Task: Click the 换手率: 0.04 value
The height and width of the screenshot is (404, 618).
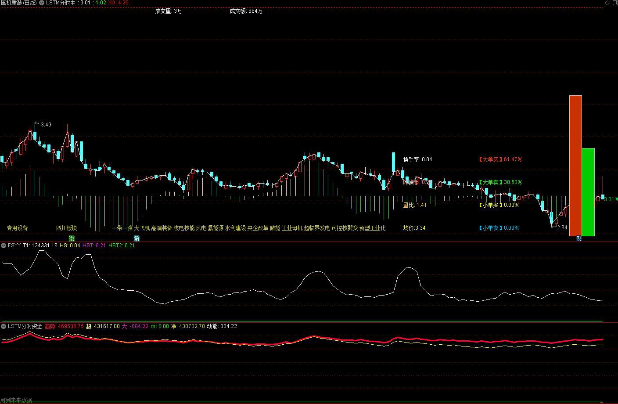Action: point(417,159)
